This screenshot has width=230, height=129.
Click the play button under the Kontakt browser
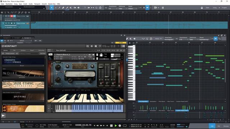coord(3,115)
